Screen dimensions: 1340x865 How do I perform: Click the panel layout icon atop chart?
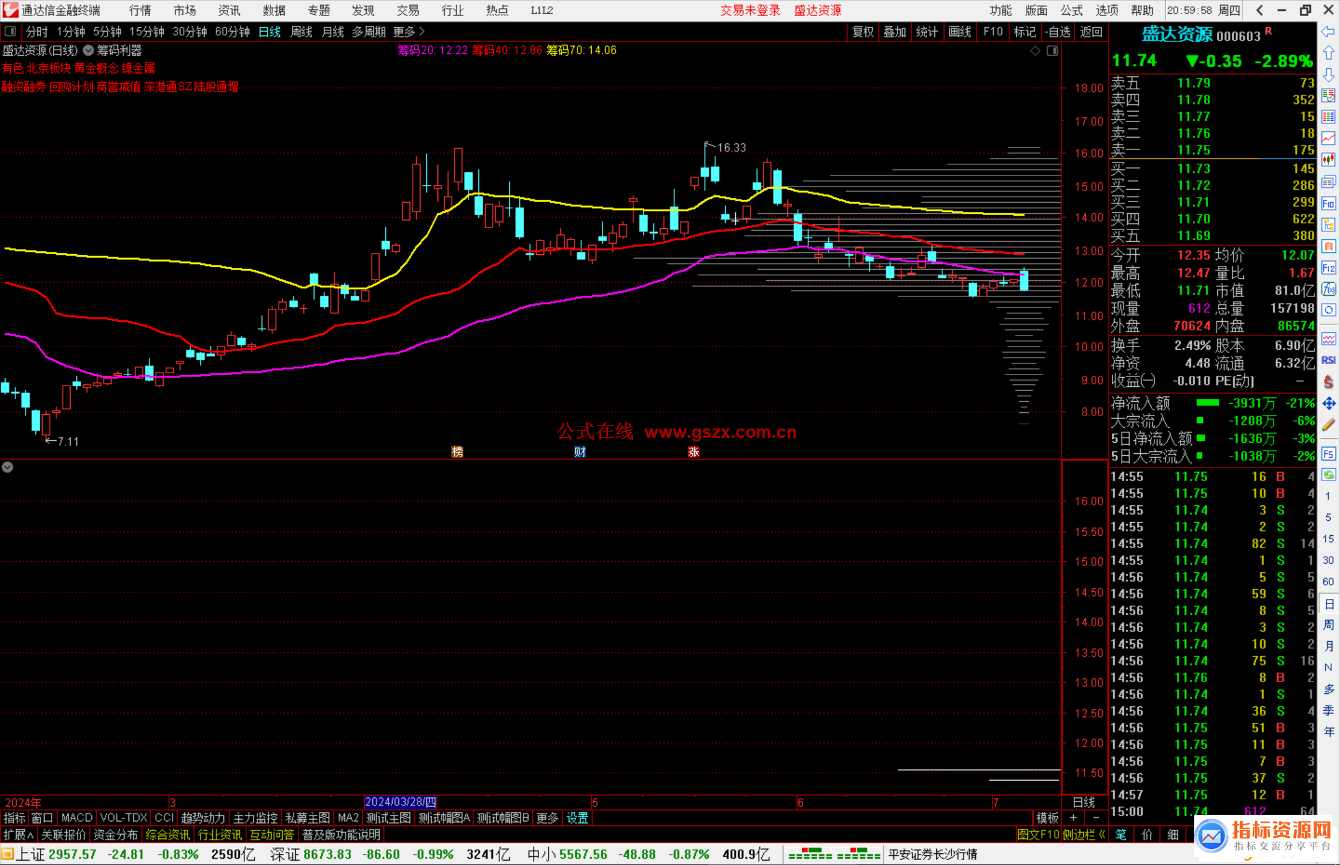point(1052,51)
